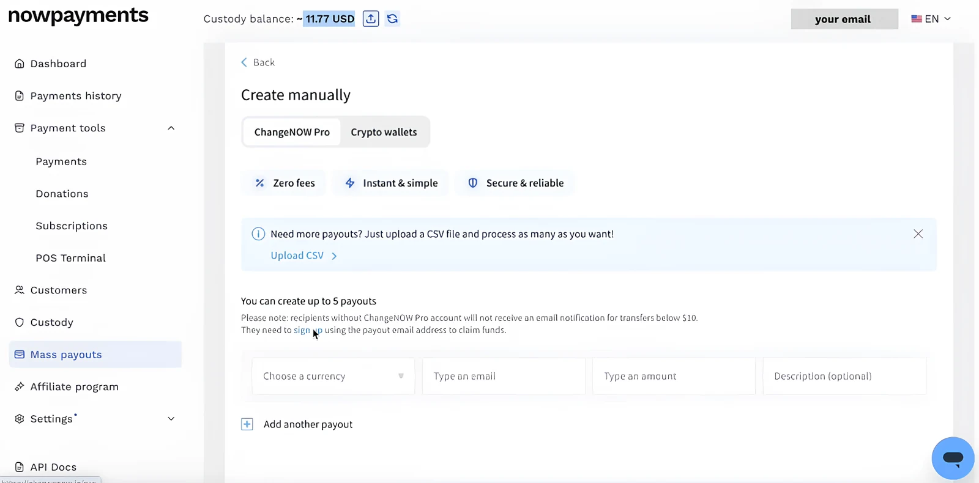Open Dashboard from the sidebar

click(x=58, y=64)
